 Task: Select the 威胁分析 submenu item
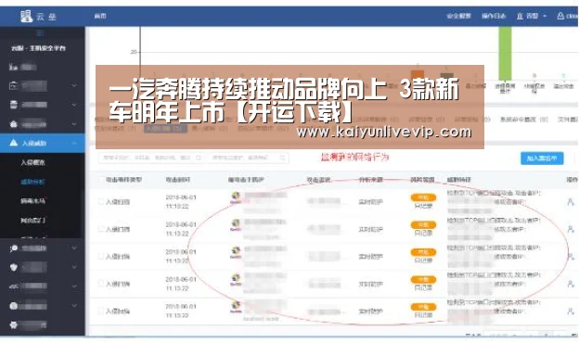point(32,182)
